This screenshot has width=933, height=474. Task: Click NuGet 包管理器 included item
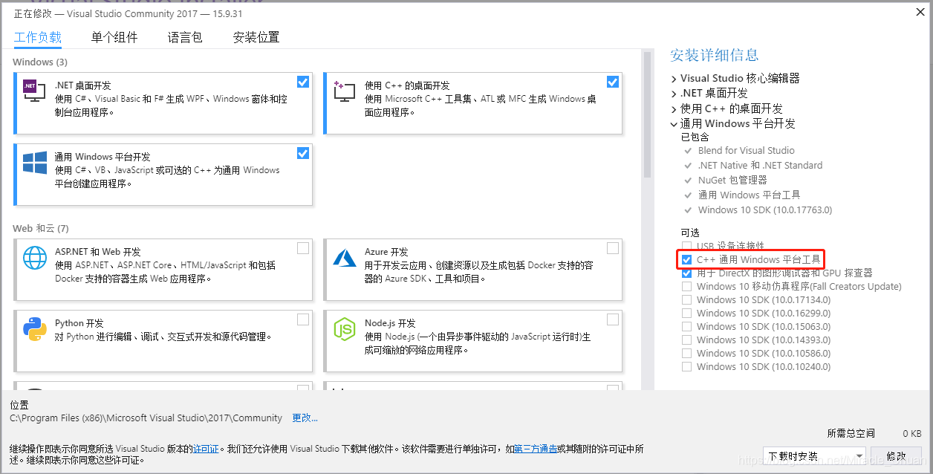pos(732,181)
